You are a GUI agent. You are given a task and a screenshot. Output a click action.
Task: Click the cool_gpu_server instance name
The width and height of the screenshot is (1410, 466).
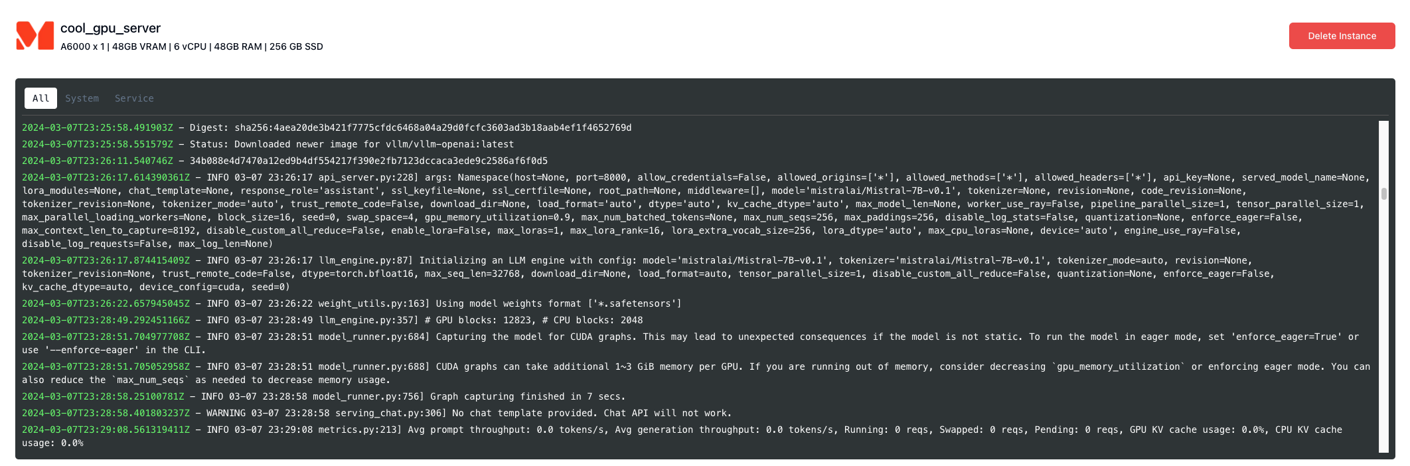click(x=110, y=28)
